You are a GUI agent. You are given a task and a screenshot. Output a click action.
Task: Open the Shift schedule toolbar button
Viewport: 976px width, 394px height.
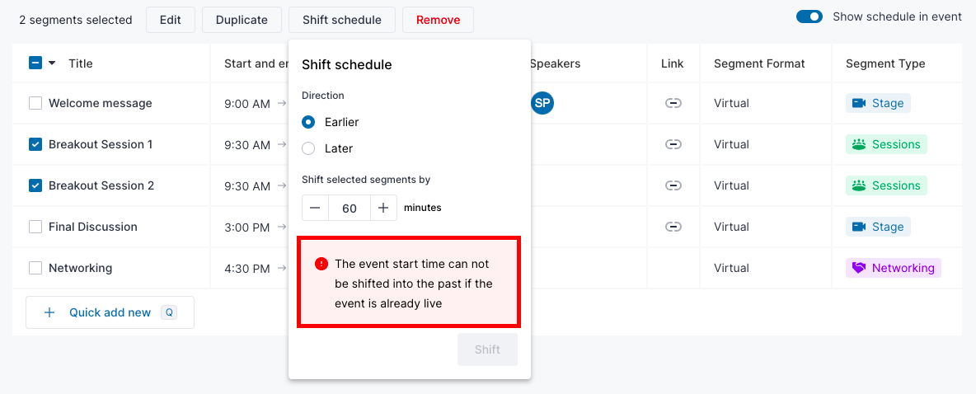[x=342, y=20]
